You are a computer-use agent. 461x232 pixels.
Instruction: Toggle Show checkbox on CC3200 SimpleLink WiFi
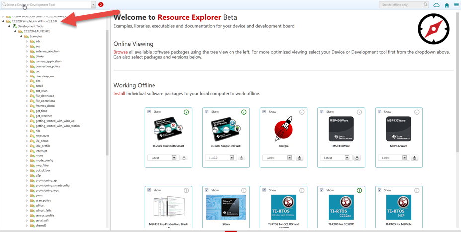tap(207, 112)
